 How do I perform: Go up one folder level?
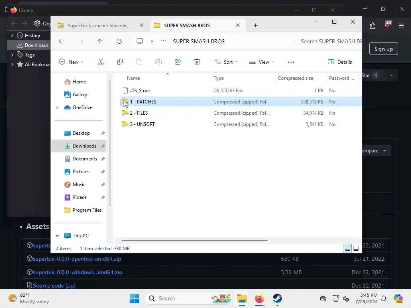100,41
